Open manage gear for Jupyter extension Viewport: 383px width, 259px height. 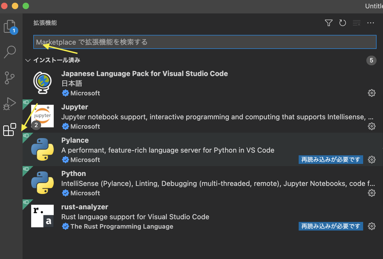pos(372,126)
